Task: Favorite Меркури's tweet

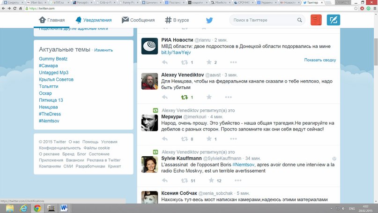Action: [209, 139]
